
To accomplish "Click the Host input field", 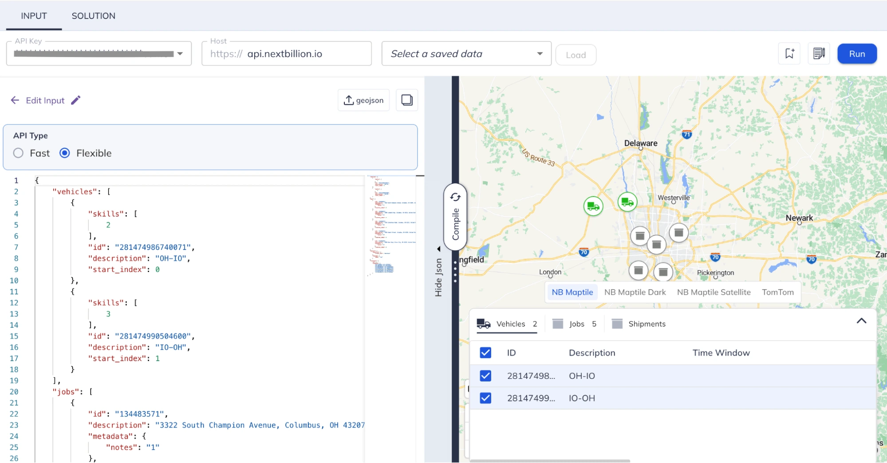I will [287, 54].
